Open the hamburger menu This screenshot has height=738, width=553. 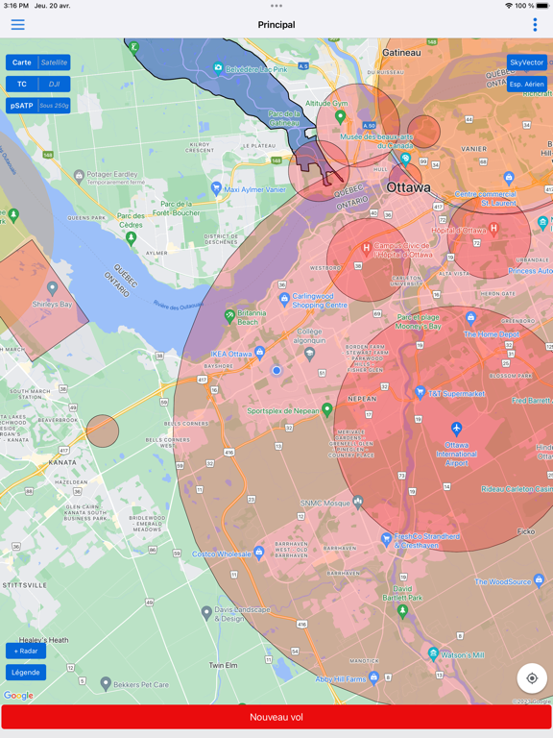(18, 24)
